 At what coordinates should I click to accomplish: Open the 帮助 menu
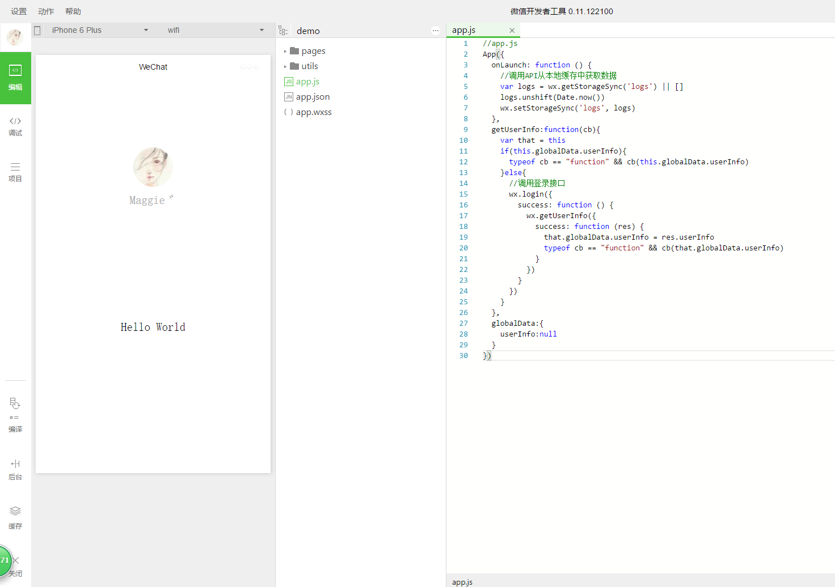pyautogui.click(x=73, y=11)
